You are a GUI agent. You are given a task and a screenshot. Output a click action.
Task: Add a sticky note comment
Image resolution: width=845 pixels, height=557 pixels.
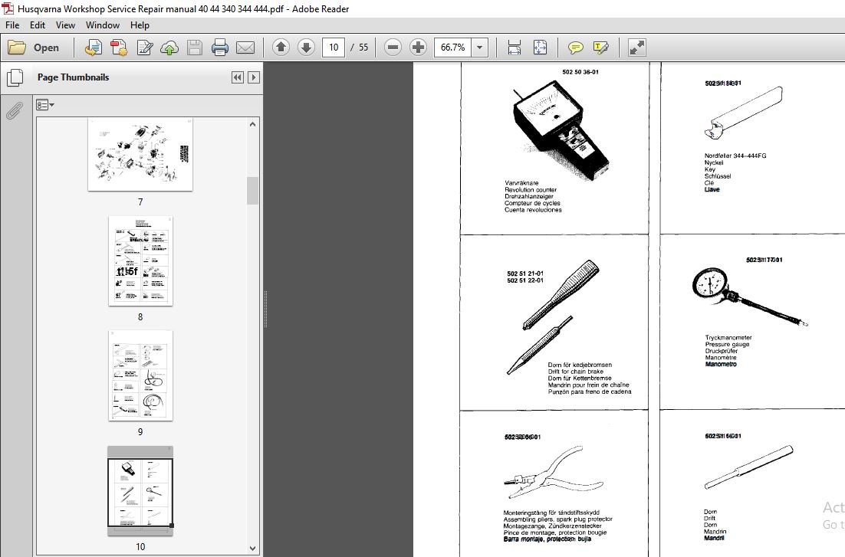point(576,48)
